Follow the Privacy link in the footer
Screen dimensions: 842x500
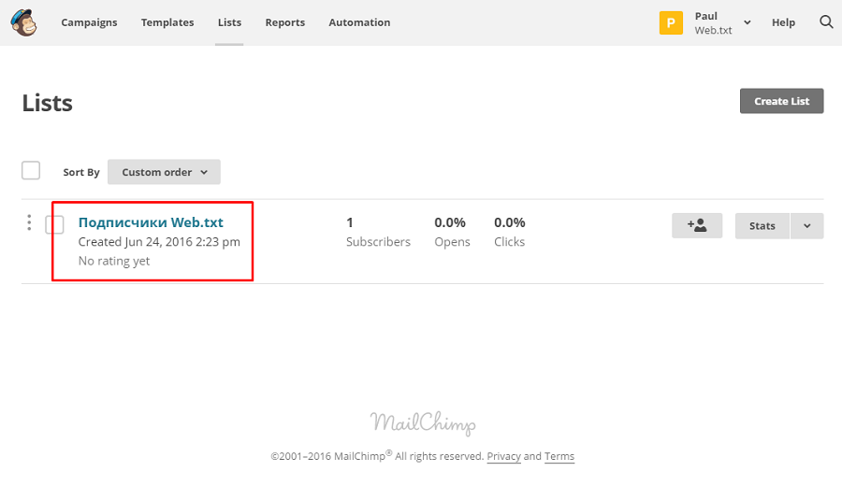[x=503, y=456]
